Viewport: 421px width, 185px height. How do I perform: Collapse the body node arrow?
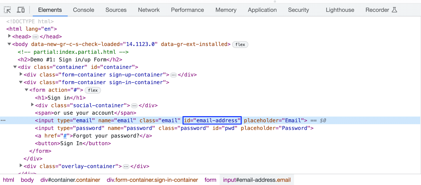pyautogui.click(x=9, y=44)
